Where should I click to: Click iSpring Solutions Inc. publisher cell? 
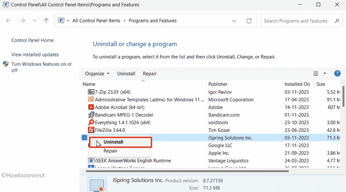coord(230,138)
